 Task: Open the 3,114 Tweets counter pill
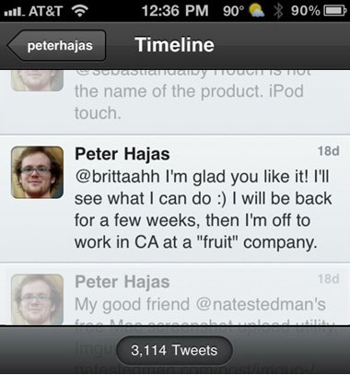point(174,350)
